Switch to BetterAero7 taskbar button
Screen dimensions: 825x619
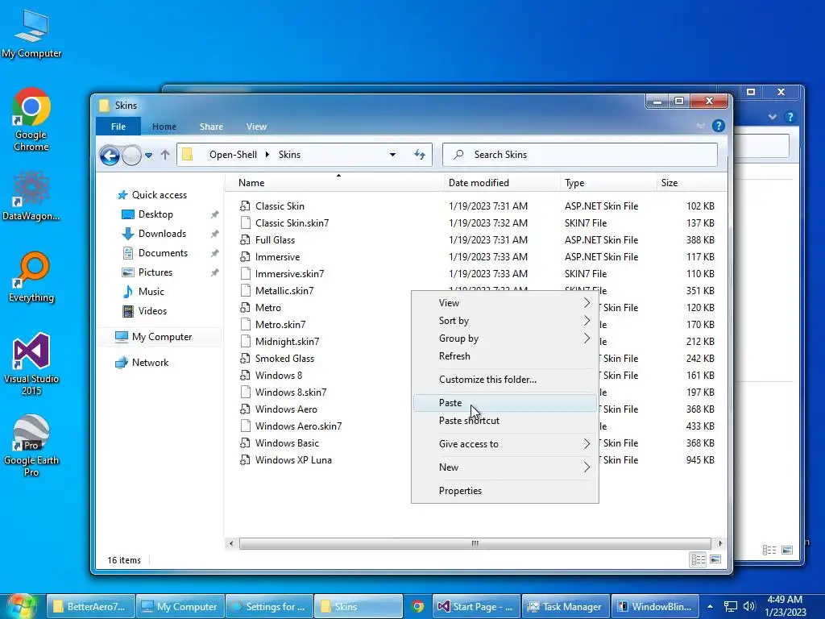90,606
